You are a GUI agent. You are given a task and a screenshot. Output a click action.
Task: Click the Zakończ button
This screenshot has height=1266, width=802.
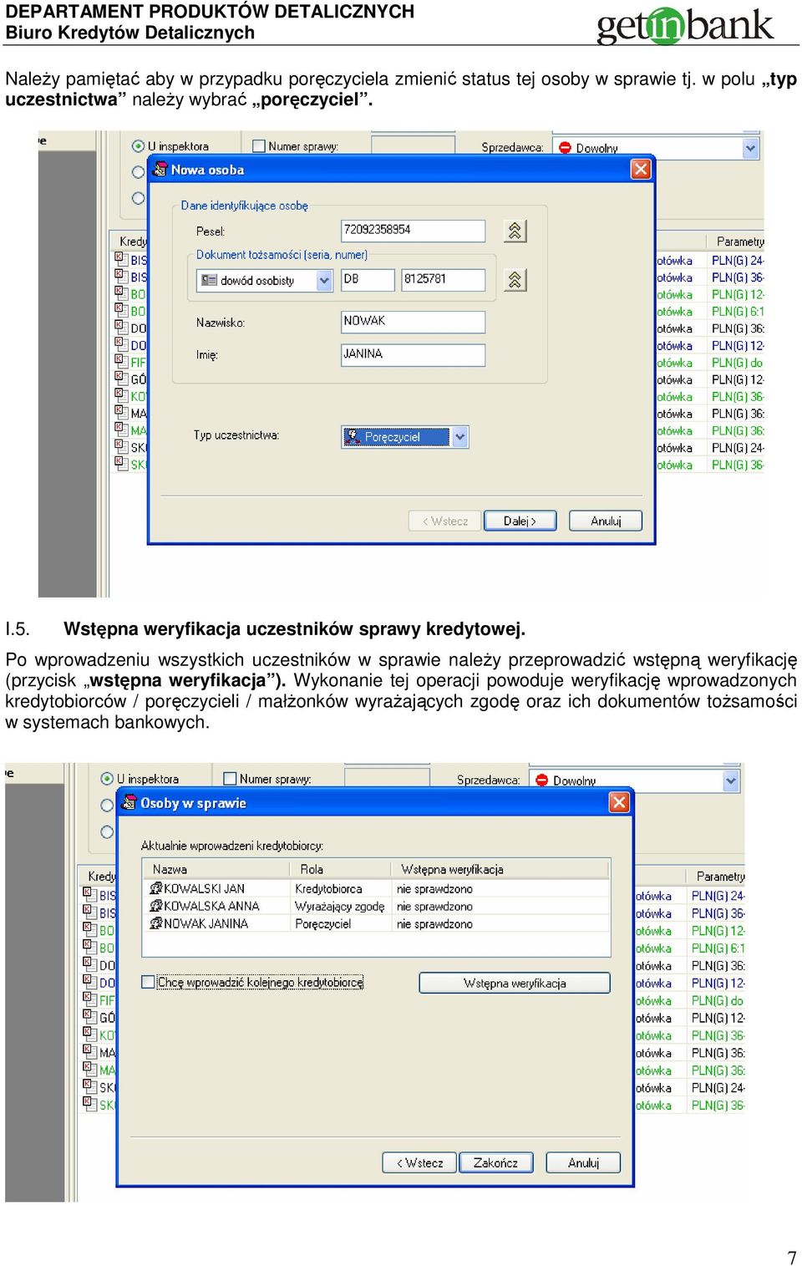pyautogui.click(x=495, y=1162)
